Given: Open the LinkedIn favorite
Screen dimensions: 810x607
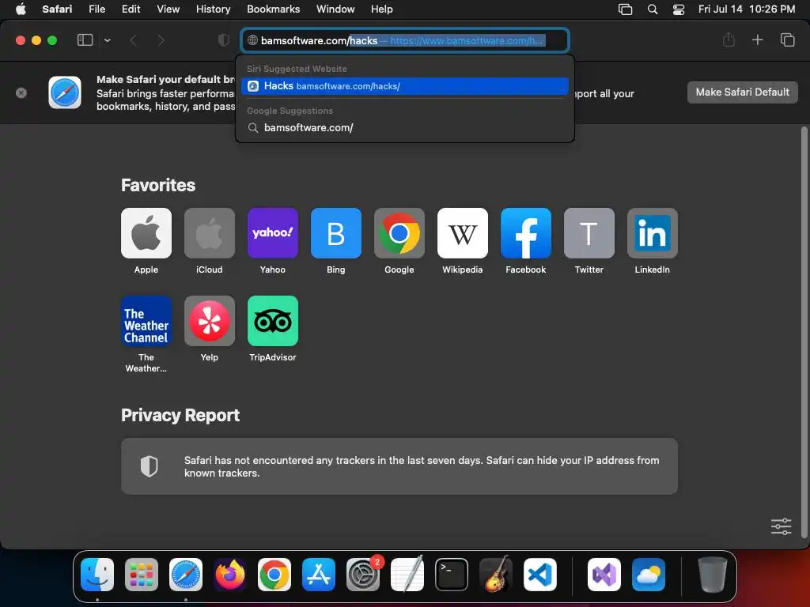Looking at the screenshot, I should [653, 233].
